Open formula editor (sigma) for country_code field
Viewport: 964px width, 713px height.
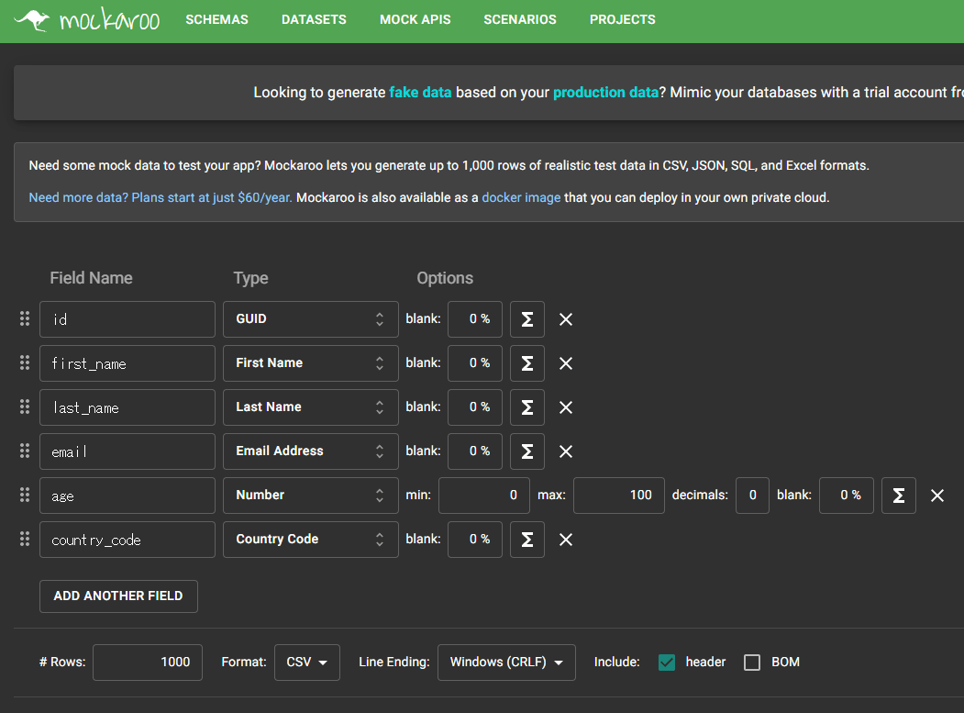[x=526, y=540]
